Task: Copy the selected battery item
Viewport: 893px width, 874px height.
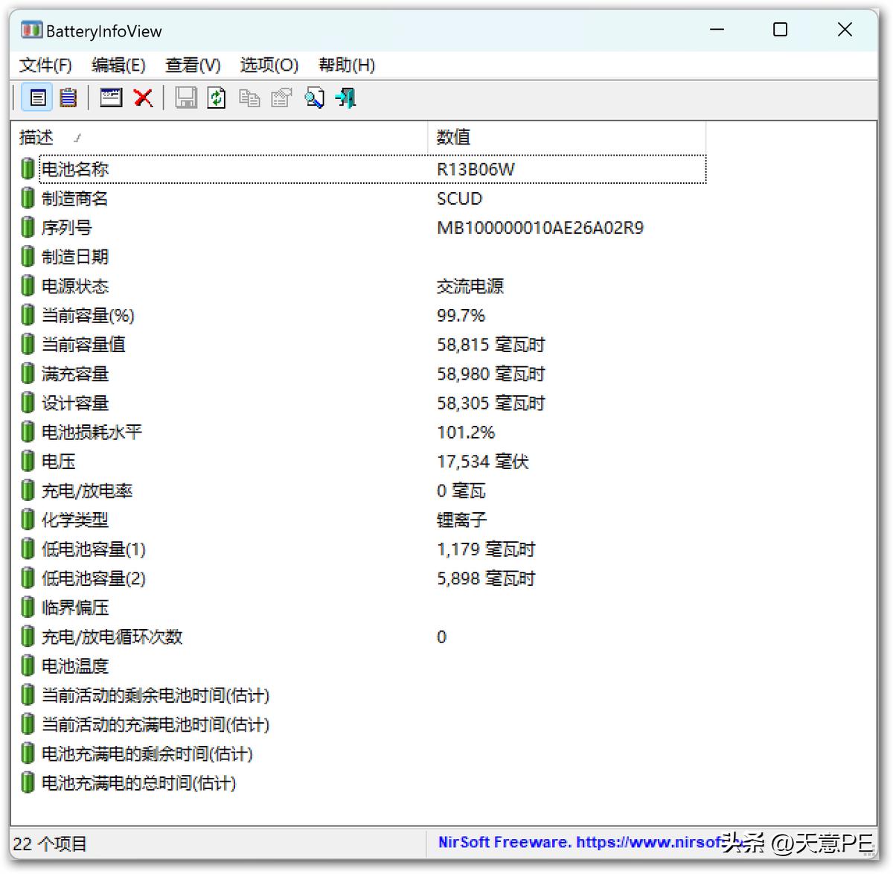Action: 249,98
